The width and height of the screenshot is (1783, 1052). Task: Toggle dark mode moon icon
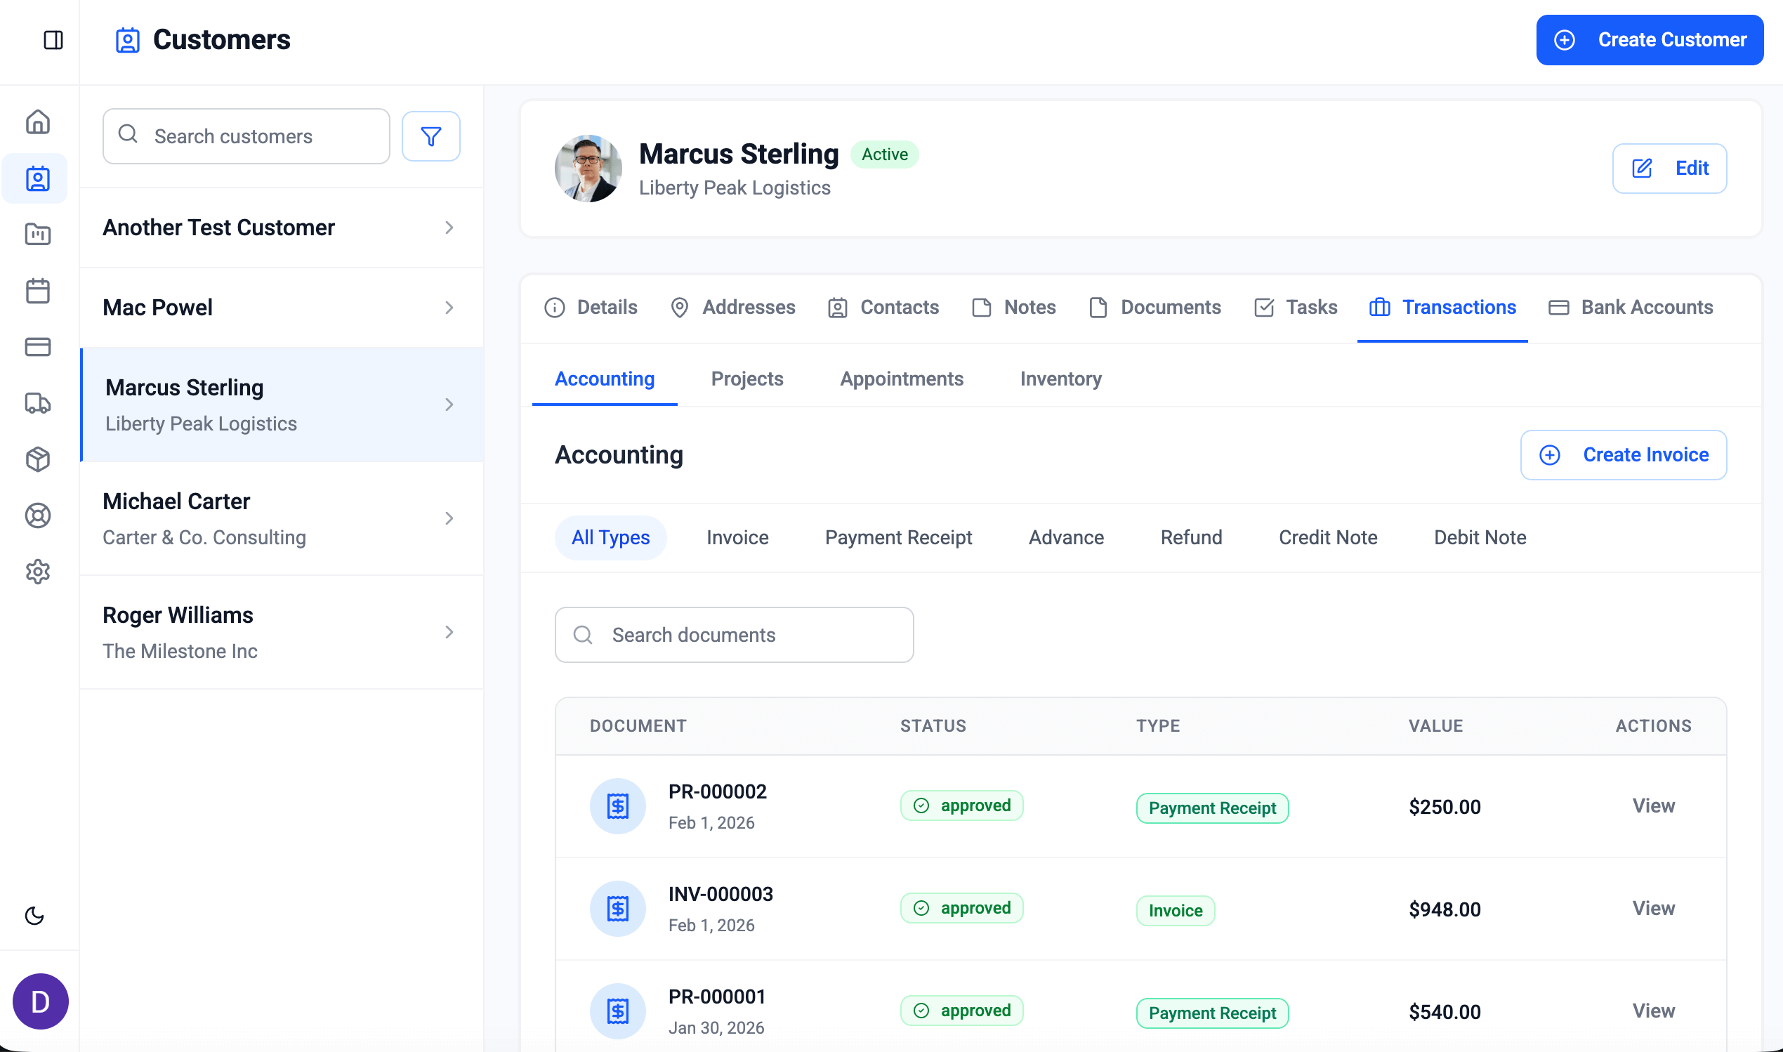34,915
